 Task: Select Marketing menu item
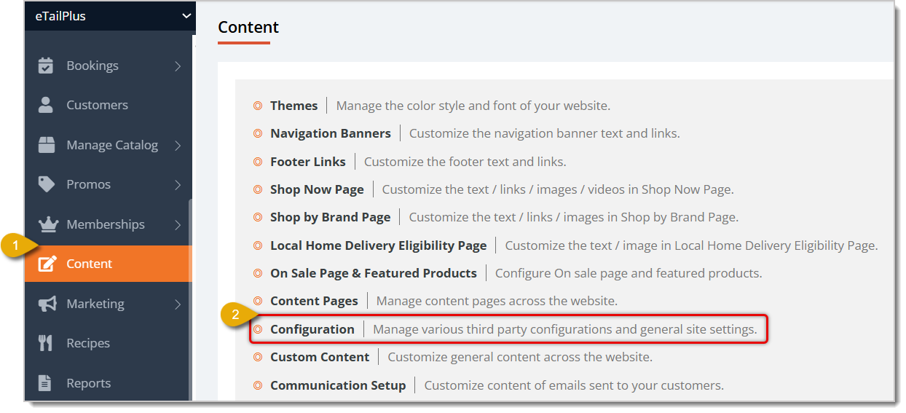click(x=108, y=304)
